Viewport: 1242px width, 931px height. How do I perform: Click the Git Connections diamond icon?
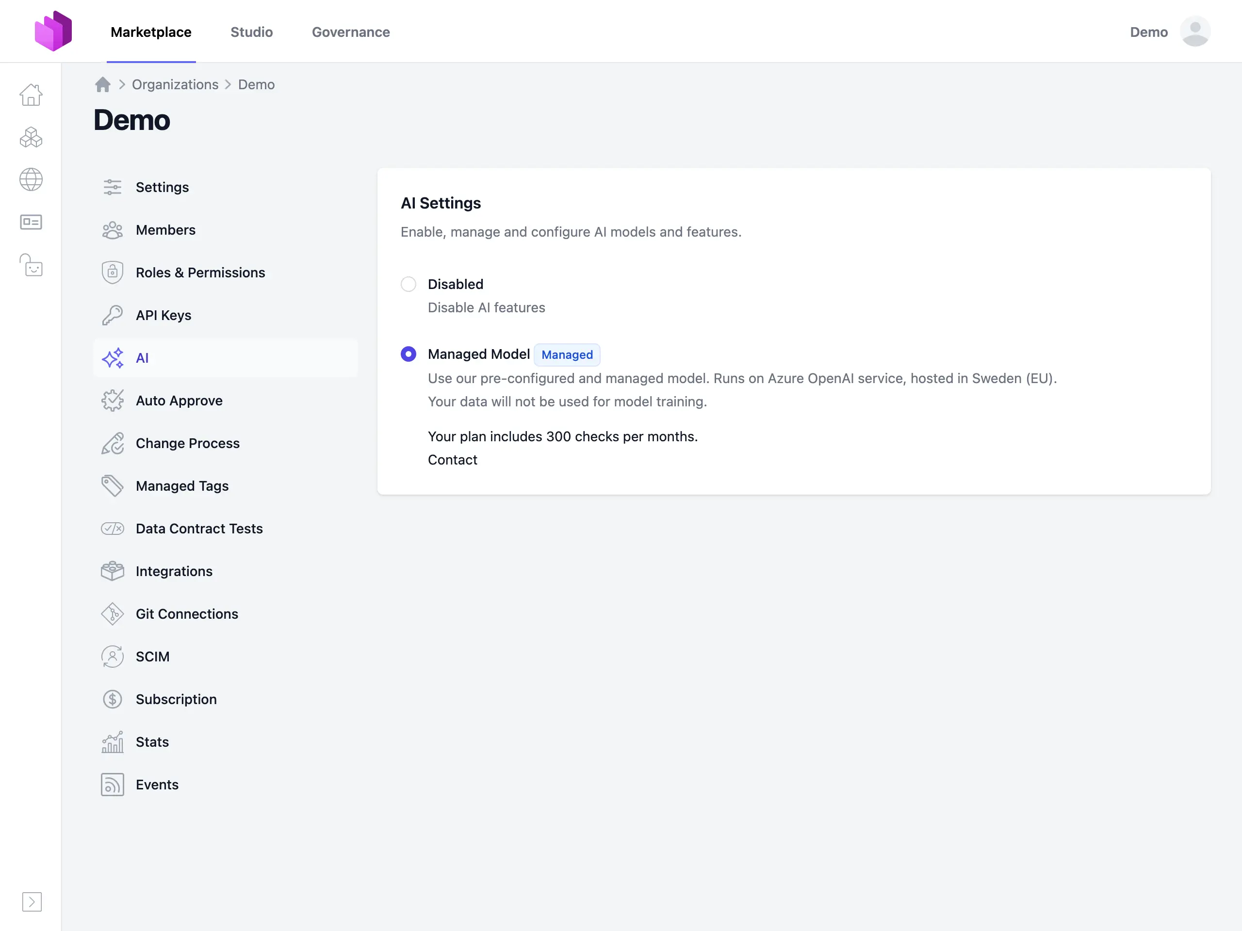click(x=112, y=614)
